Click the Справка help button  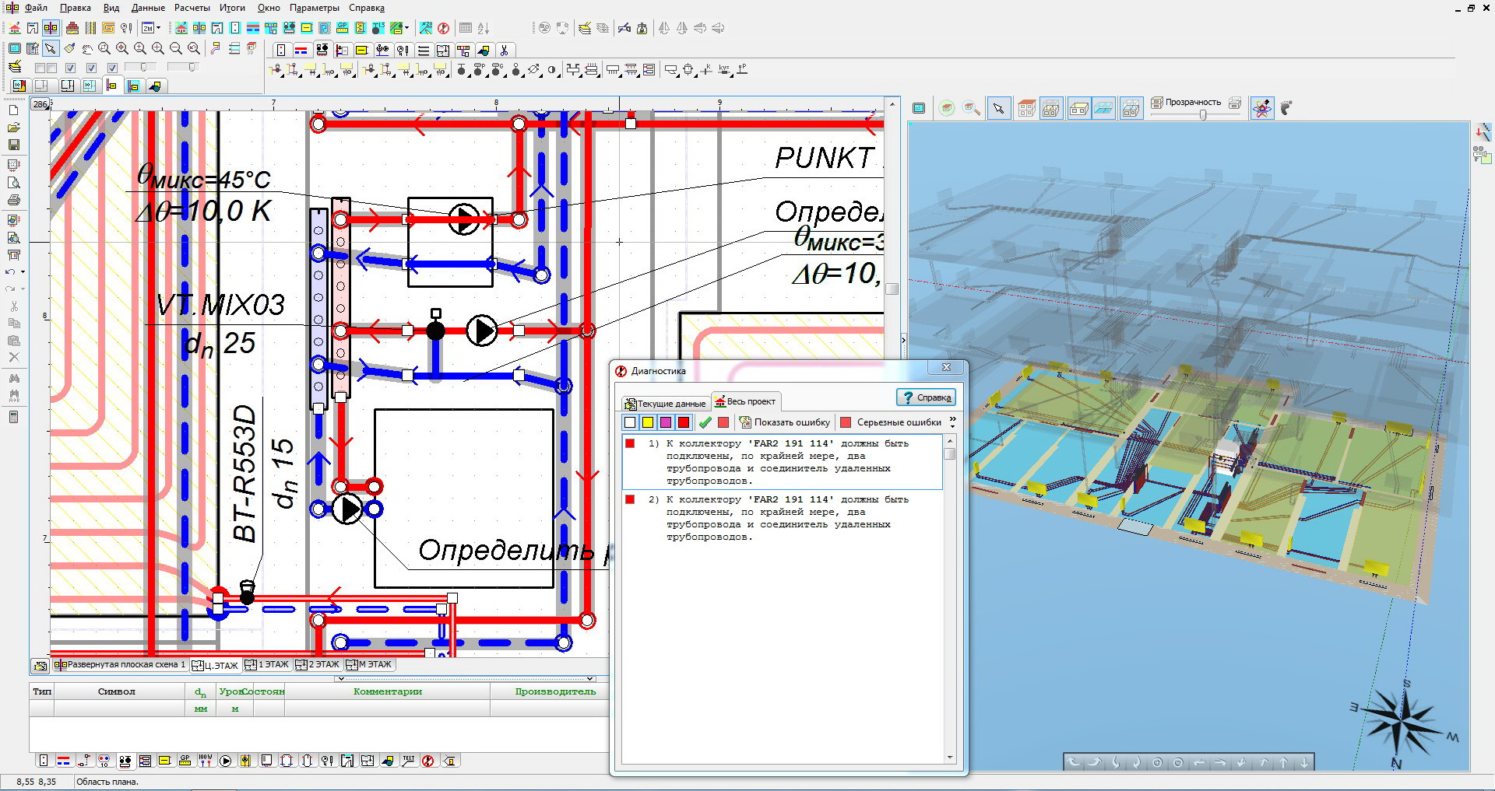point(926,397)
